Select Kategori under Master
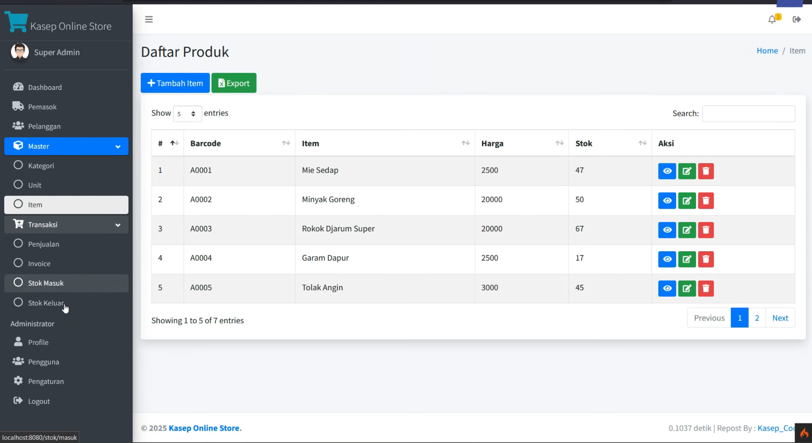The image size is (812, 443). (x=66, y=166)
